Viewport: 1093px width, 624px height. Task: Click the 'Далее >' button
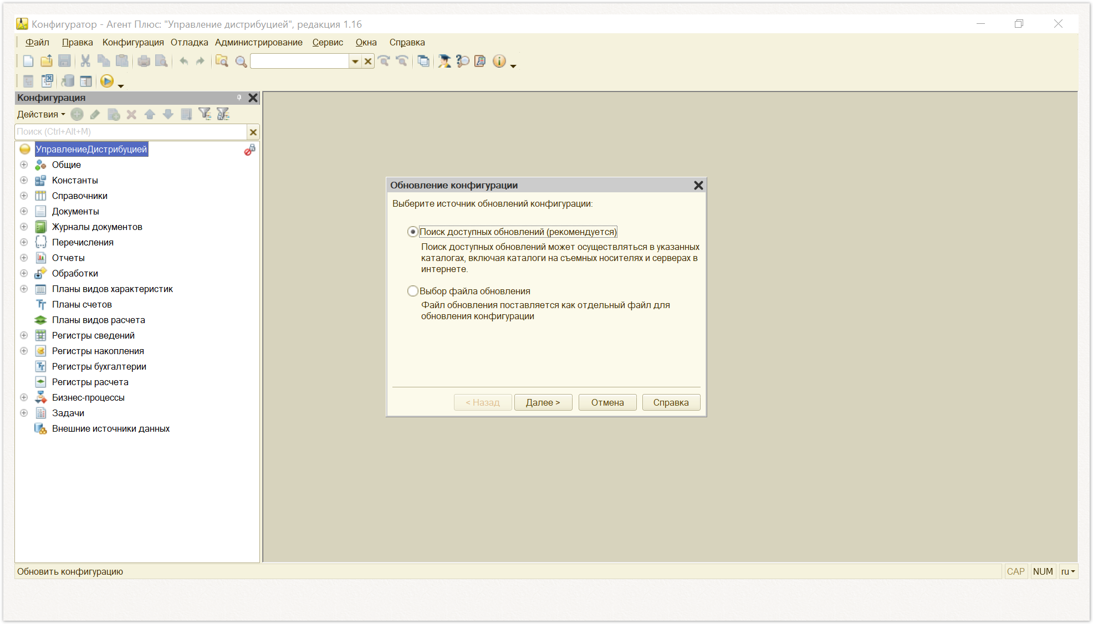543,402
